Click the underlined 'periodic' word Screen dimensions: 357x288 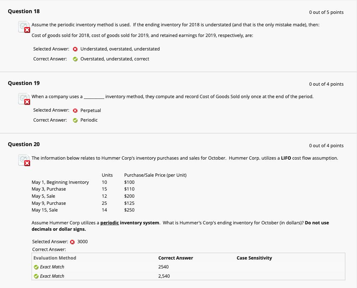coord(110,223)
